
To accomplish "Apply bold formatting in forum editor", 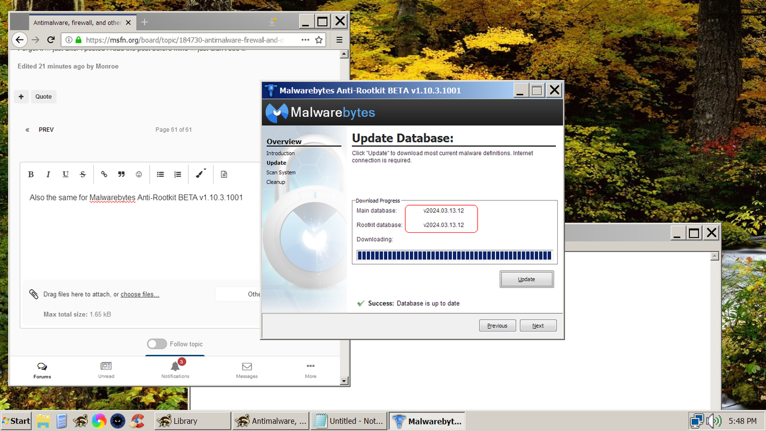I will point(31,174).
